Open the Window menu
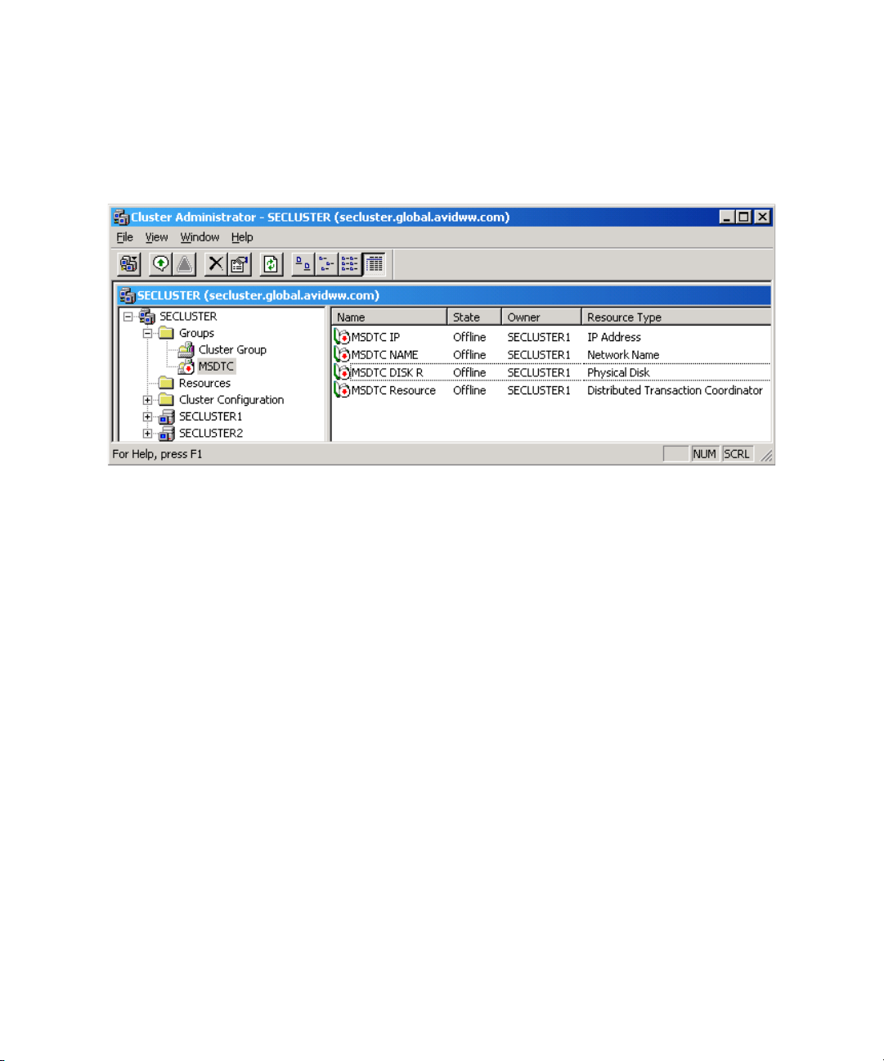The width and height of the screenshot is (884, 1061). [200, 237]
